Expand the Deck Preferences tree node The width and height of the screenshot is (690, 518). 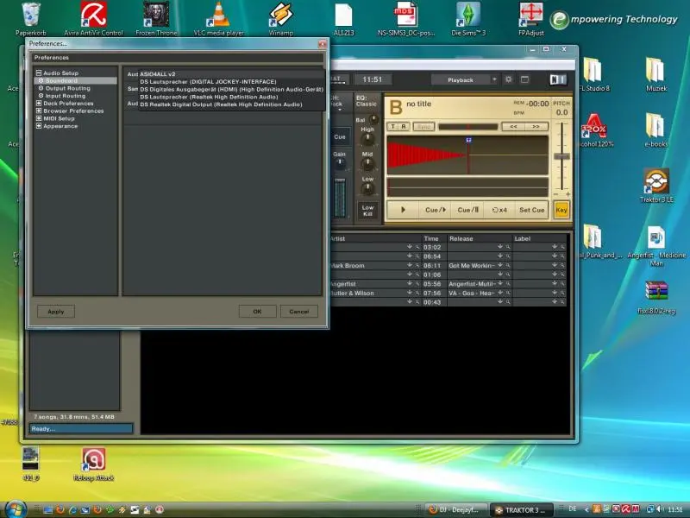coord(39,104)
